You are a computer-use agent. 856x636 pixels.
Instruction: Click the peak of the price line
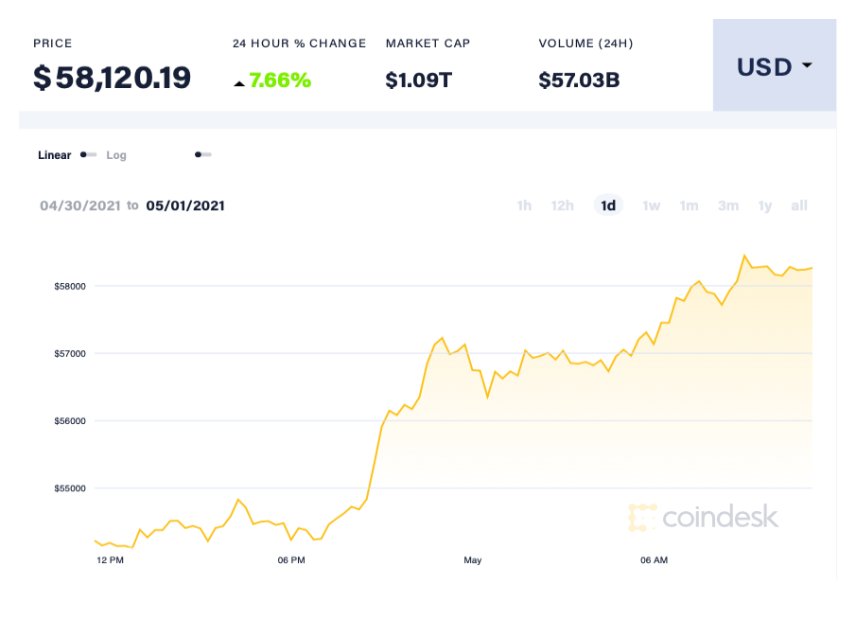pyautogui.click(x=744, y=256)
